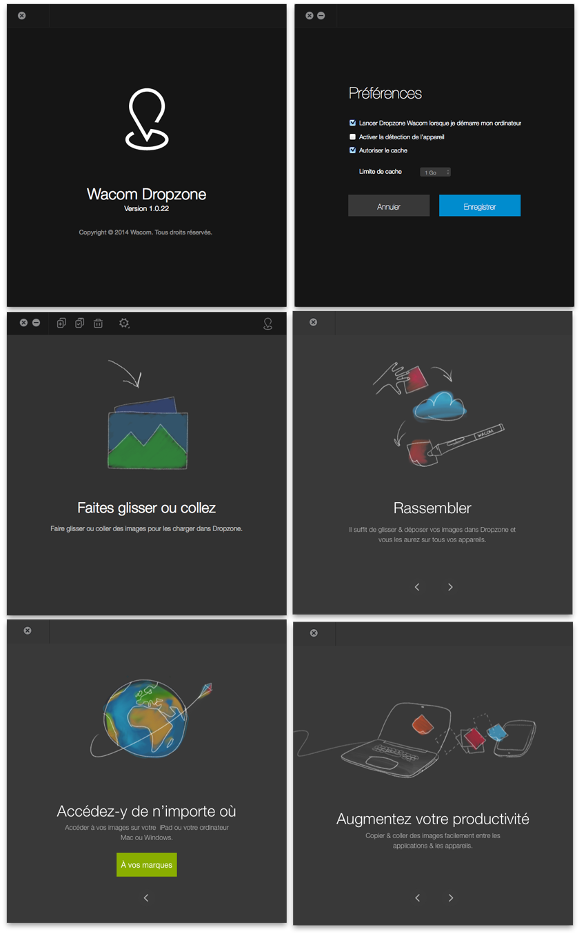Close the Préférences window
The width and height of the screenshot is (586, 945).
pyautogui.click(x=309, y=15)
